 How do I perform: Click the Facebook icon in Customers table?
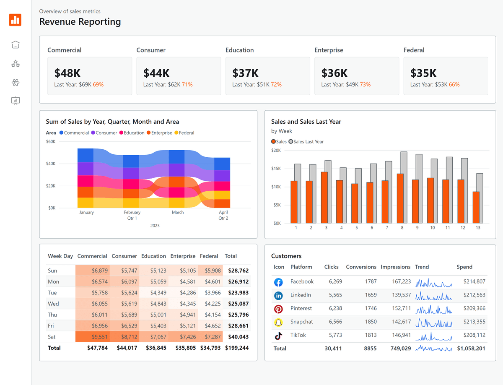[278, 282]
